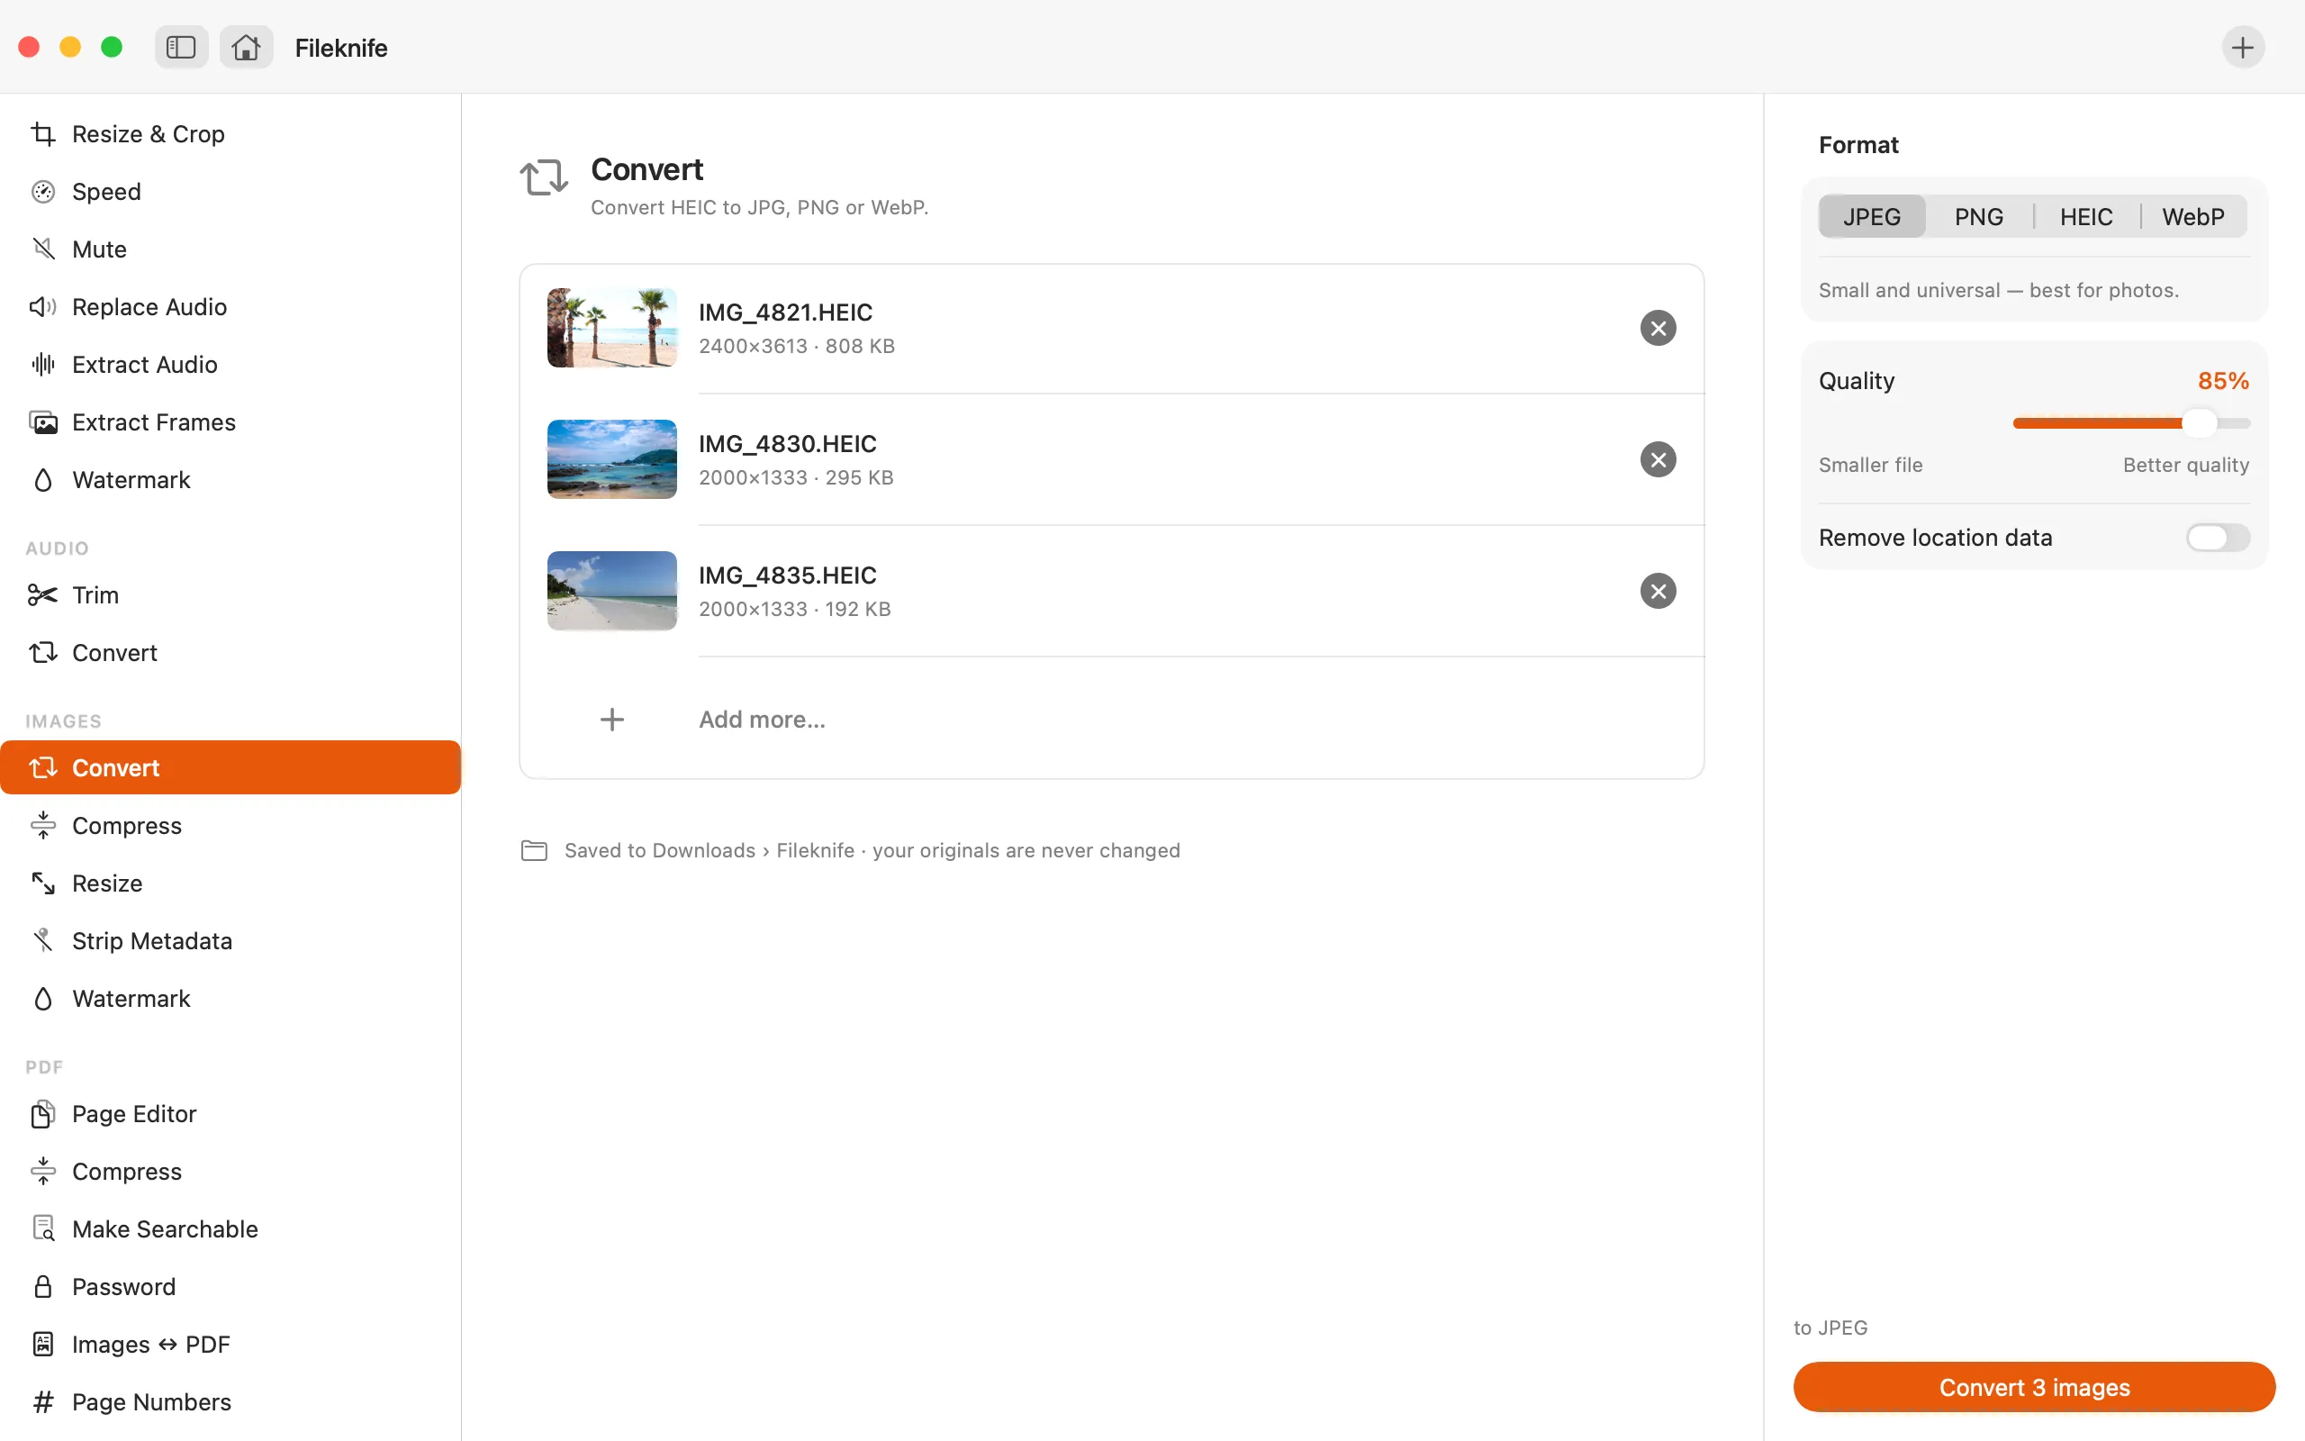2305x1441 pixels.
Task: Open Replace Audio tool
Action: [x=230, y=307]
